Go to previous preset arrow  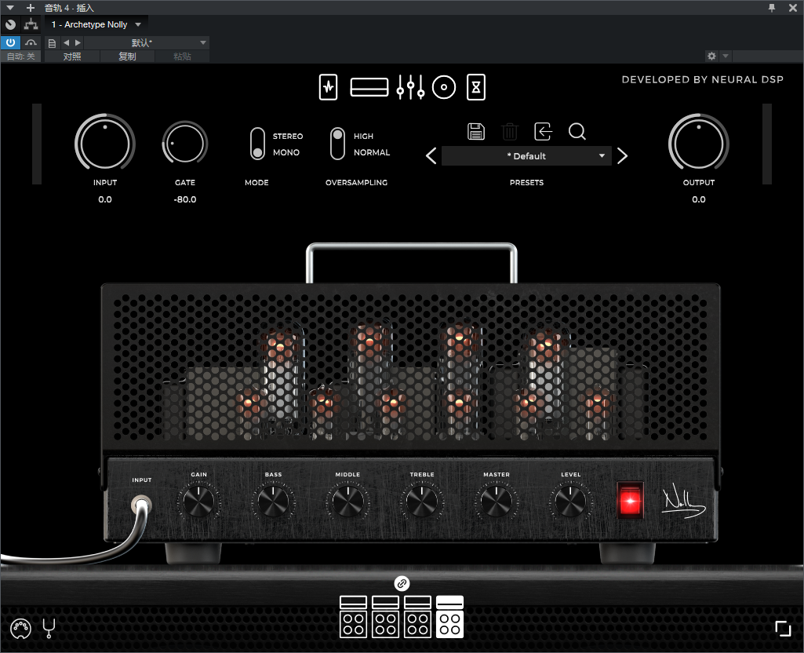point(431,156)
